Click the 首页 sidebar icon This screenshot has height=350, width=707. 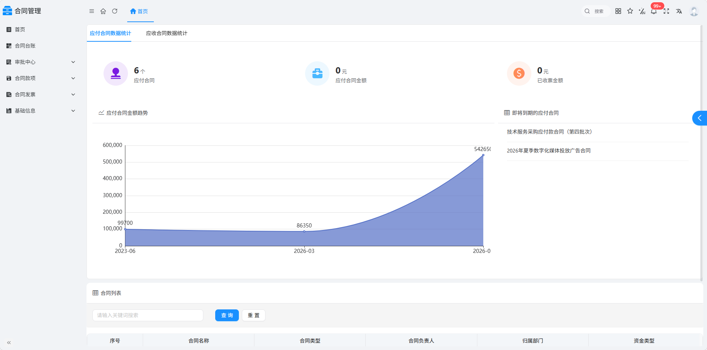click(x=9, y=30)
